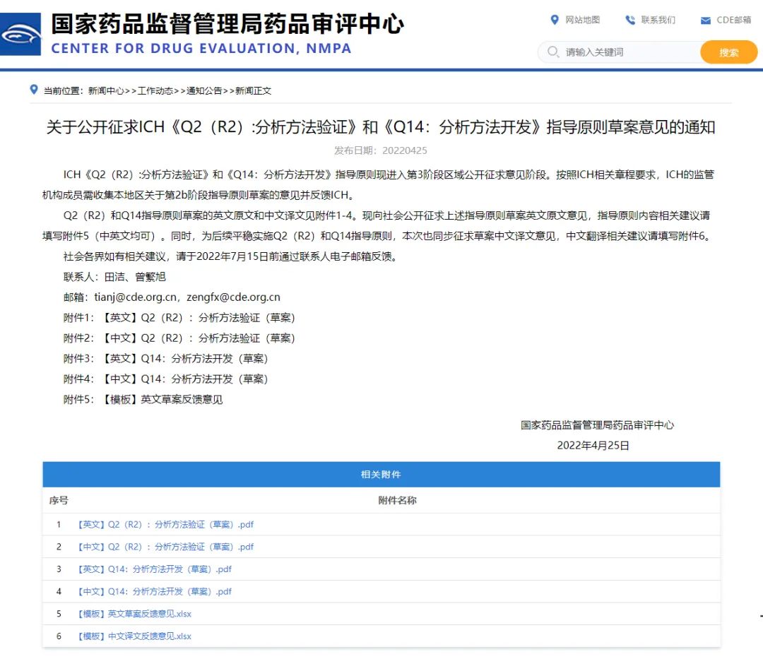Go to 新闻中心 in breadcrumb
The width and height of the screenshot is (763, 659).
click(x=105, y=90)
